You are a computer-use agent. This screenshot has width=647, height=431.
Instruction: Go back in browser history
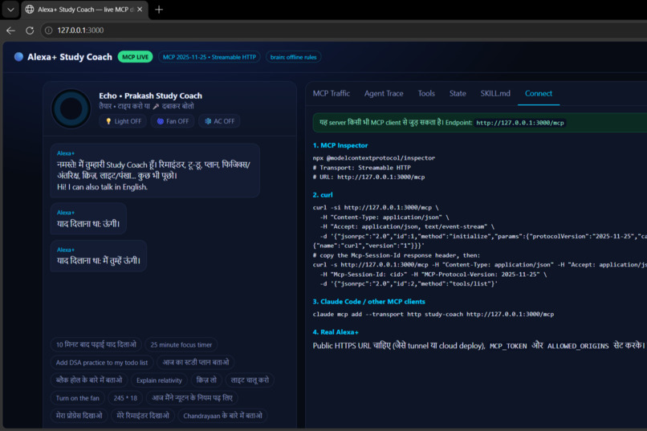(x=10, y=30)
